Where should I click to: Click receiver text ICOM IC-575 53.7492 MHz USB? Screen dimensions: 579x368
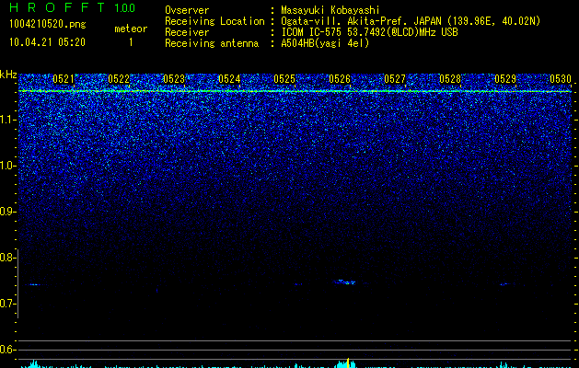(x=369, y=32)
